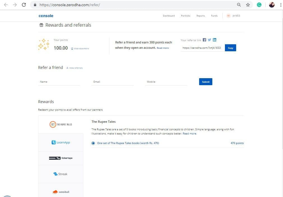This screenshot has height=197, width=283.
Task: Reload the page with refresh icon
Action: [x=24, y=5]
